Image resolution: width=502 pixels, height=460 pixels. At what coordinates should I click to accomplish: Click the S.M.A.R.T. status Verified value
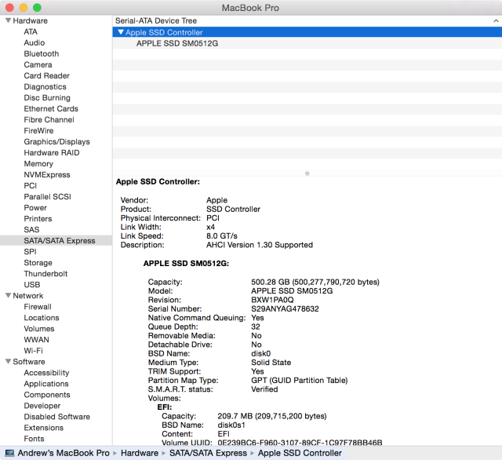point(264,389)
